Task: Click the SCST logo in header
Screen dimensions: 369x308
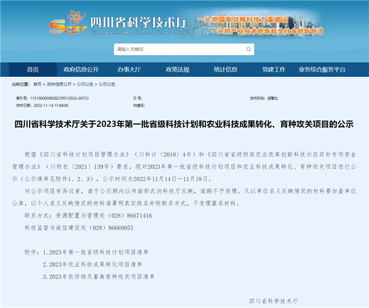Action: tap(66, 25)
